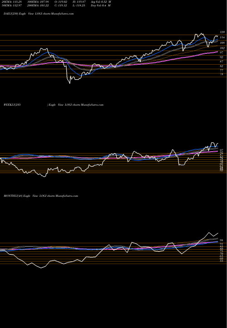
Task: Click the 87 price label on the daily axis
Action: click(x=222, y=62)
